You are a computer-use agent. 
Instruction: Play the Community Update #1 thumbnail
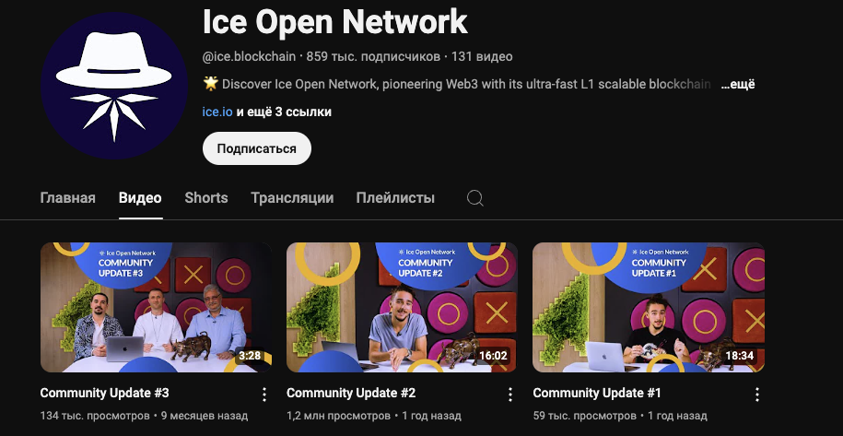click(x=649, y=308)
